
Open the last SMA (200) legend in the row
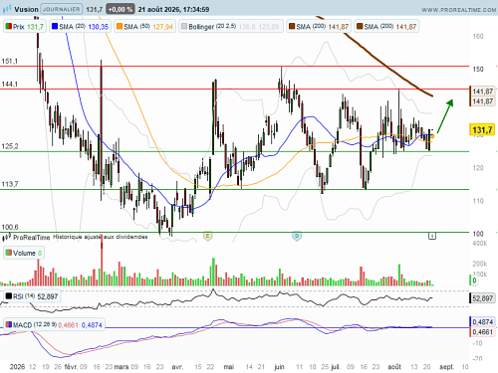pos(386,27)
